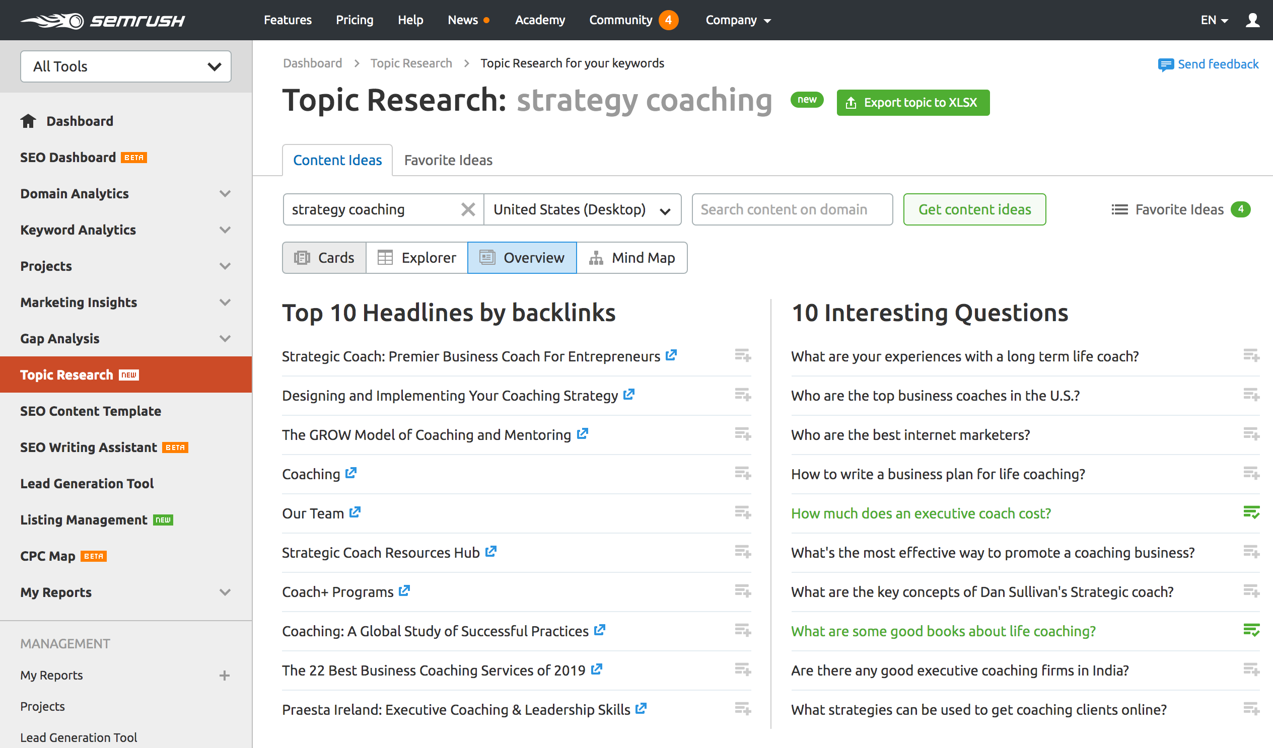Screen dimensions: 1273x748
Task: Open the All Tools dropdown
Action: (x=126, y=66)
